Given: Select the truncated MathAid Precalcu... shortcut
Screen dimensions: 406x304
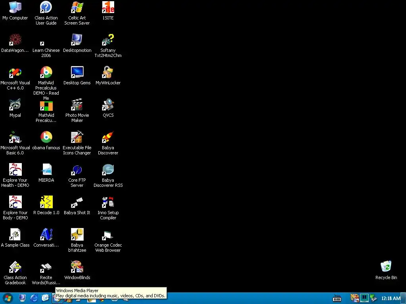Looking at the screenshot, I should [x=46, y=106].
